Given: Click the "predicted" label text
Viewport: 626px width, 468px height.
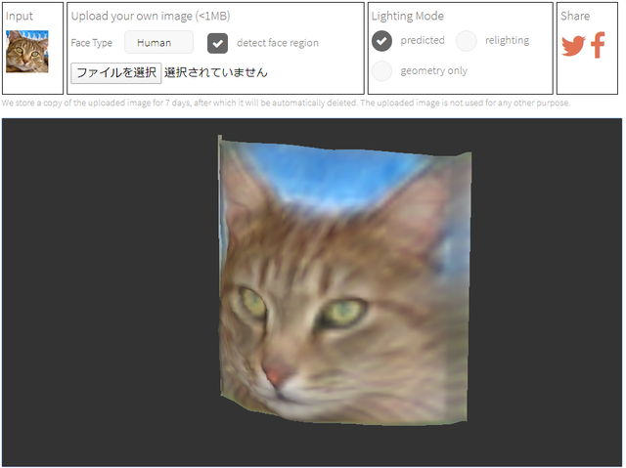Looking at the screenshot, I should click(423, 41).
